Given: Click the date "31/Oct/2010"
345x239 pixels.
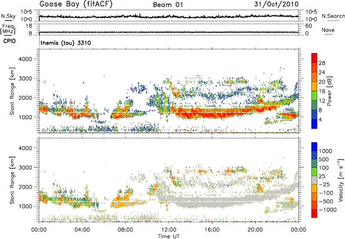Looking at the screenshot, I should pos(276,4).
